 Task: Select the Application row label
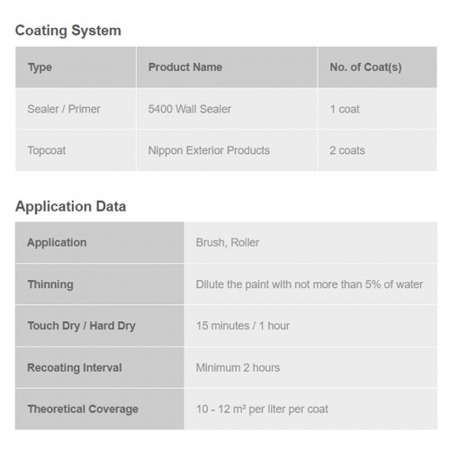click(x=99, y=242)
